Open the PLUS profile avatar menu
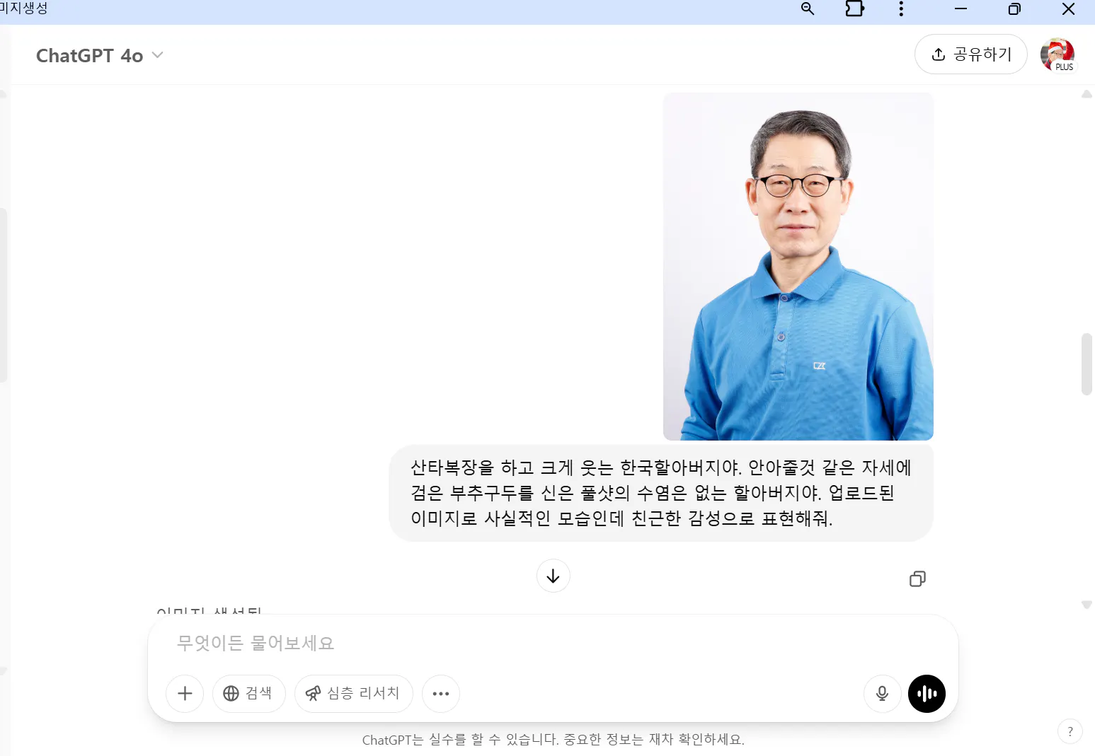Image resolution: width=1095 pixels, height=756 pixels. [1057, 54]
